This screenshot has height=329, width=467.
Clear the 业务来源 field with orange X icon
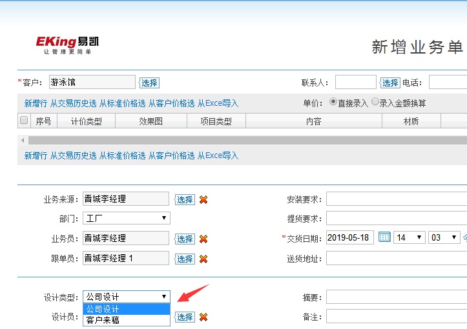coord(203,199)
